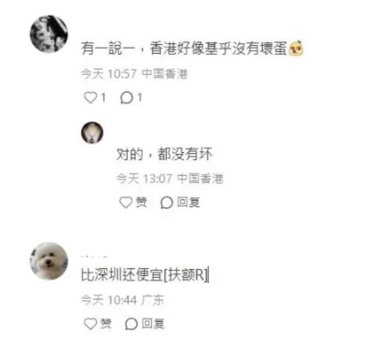This screenshot has width=375, height=342.
Task: Click the obscured username above 比深圳还便宜
Action: [x=94, y=256]
